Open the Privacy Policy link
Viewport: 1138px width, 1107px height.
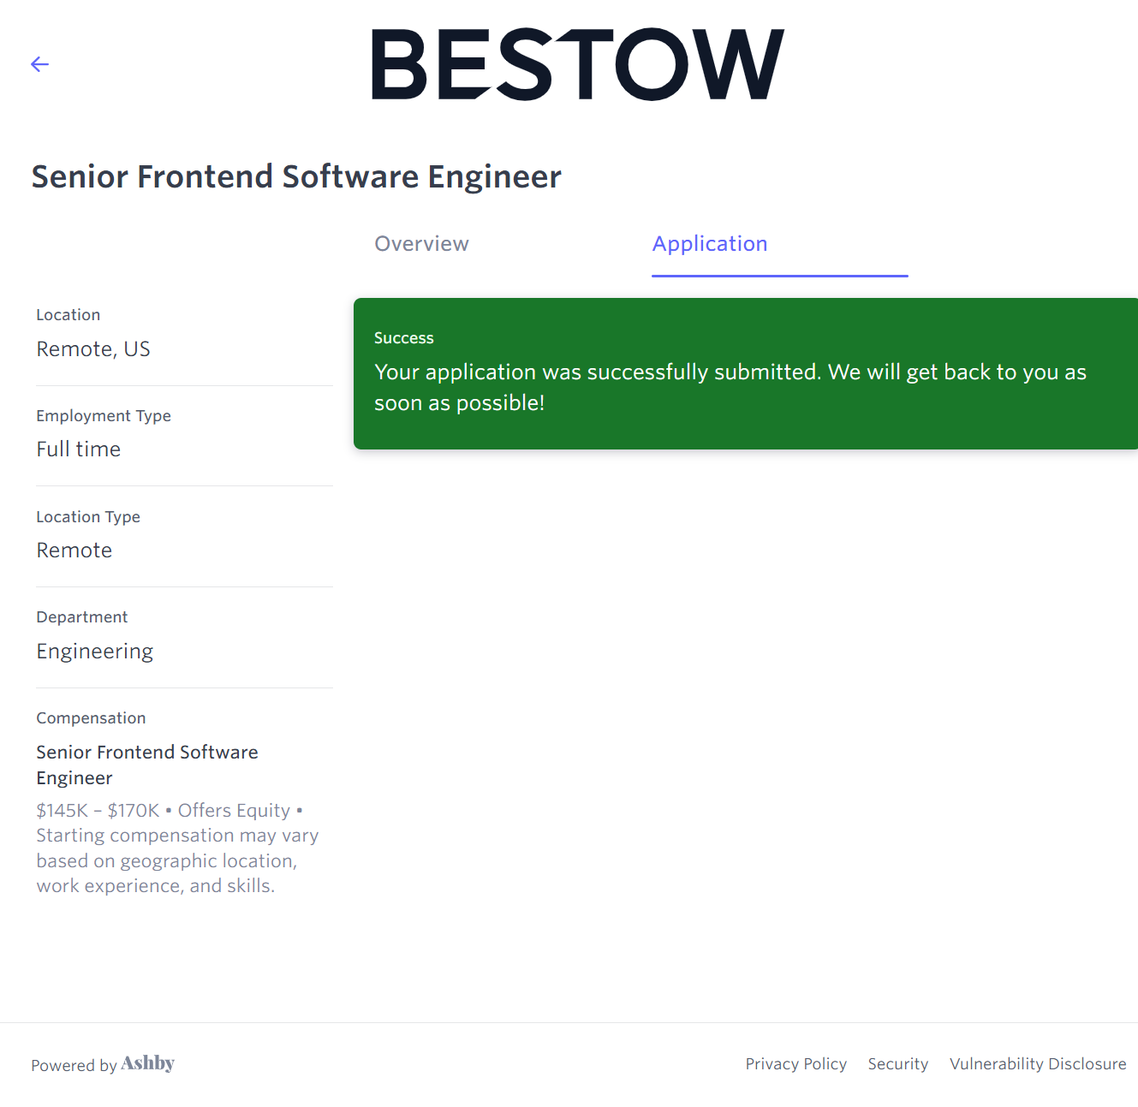pyautogui.click(x=795, y=1064)
